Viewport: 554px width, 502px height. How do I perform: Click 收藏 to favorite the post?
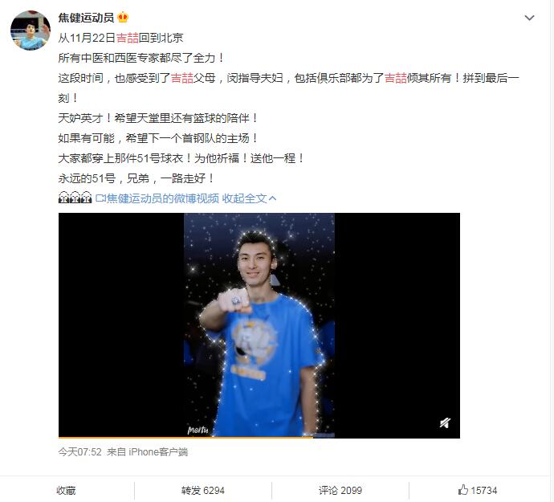point(66,490)
